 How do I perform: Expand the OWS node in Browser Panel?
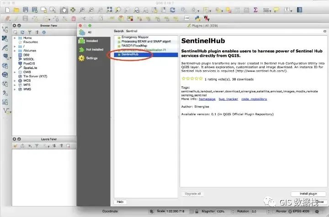click(15, 72)
